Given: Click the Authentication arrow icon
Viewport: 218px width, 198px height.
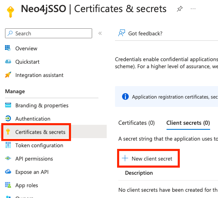Looking at the screenshot, I should [8, 119].
